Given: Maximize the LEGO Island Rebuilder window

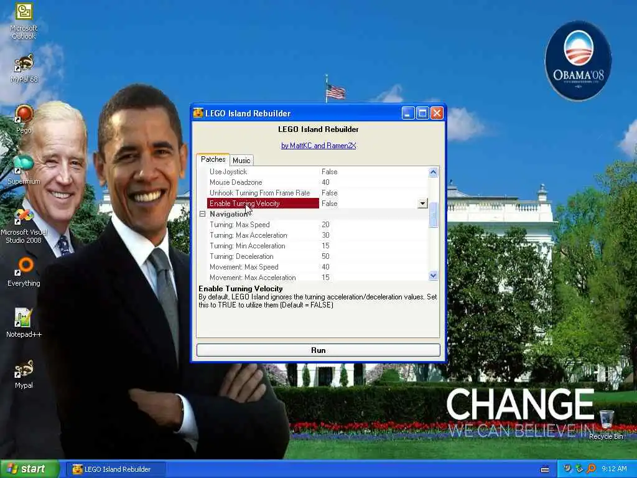Looking at the screenshot, I should 422,113.
